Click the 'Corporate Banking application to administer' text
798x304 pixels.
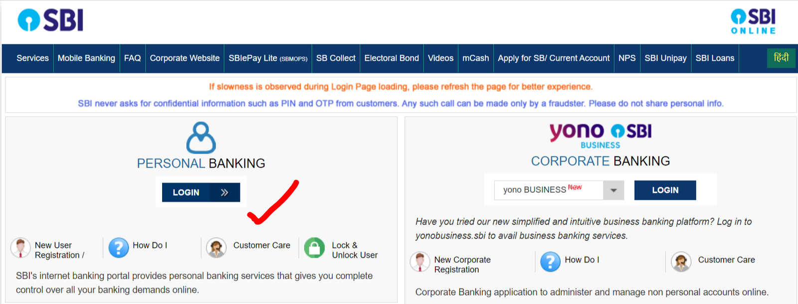(592, 292)
